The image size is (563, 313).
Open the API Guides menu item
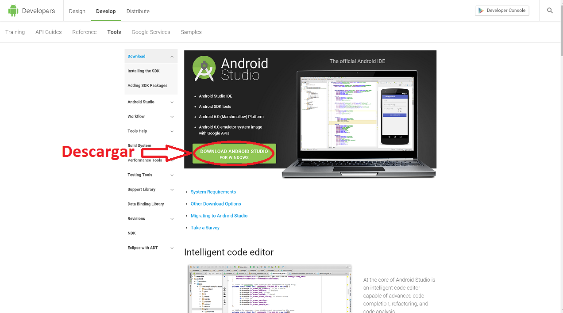(x=49, y=32)
